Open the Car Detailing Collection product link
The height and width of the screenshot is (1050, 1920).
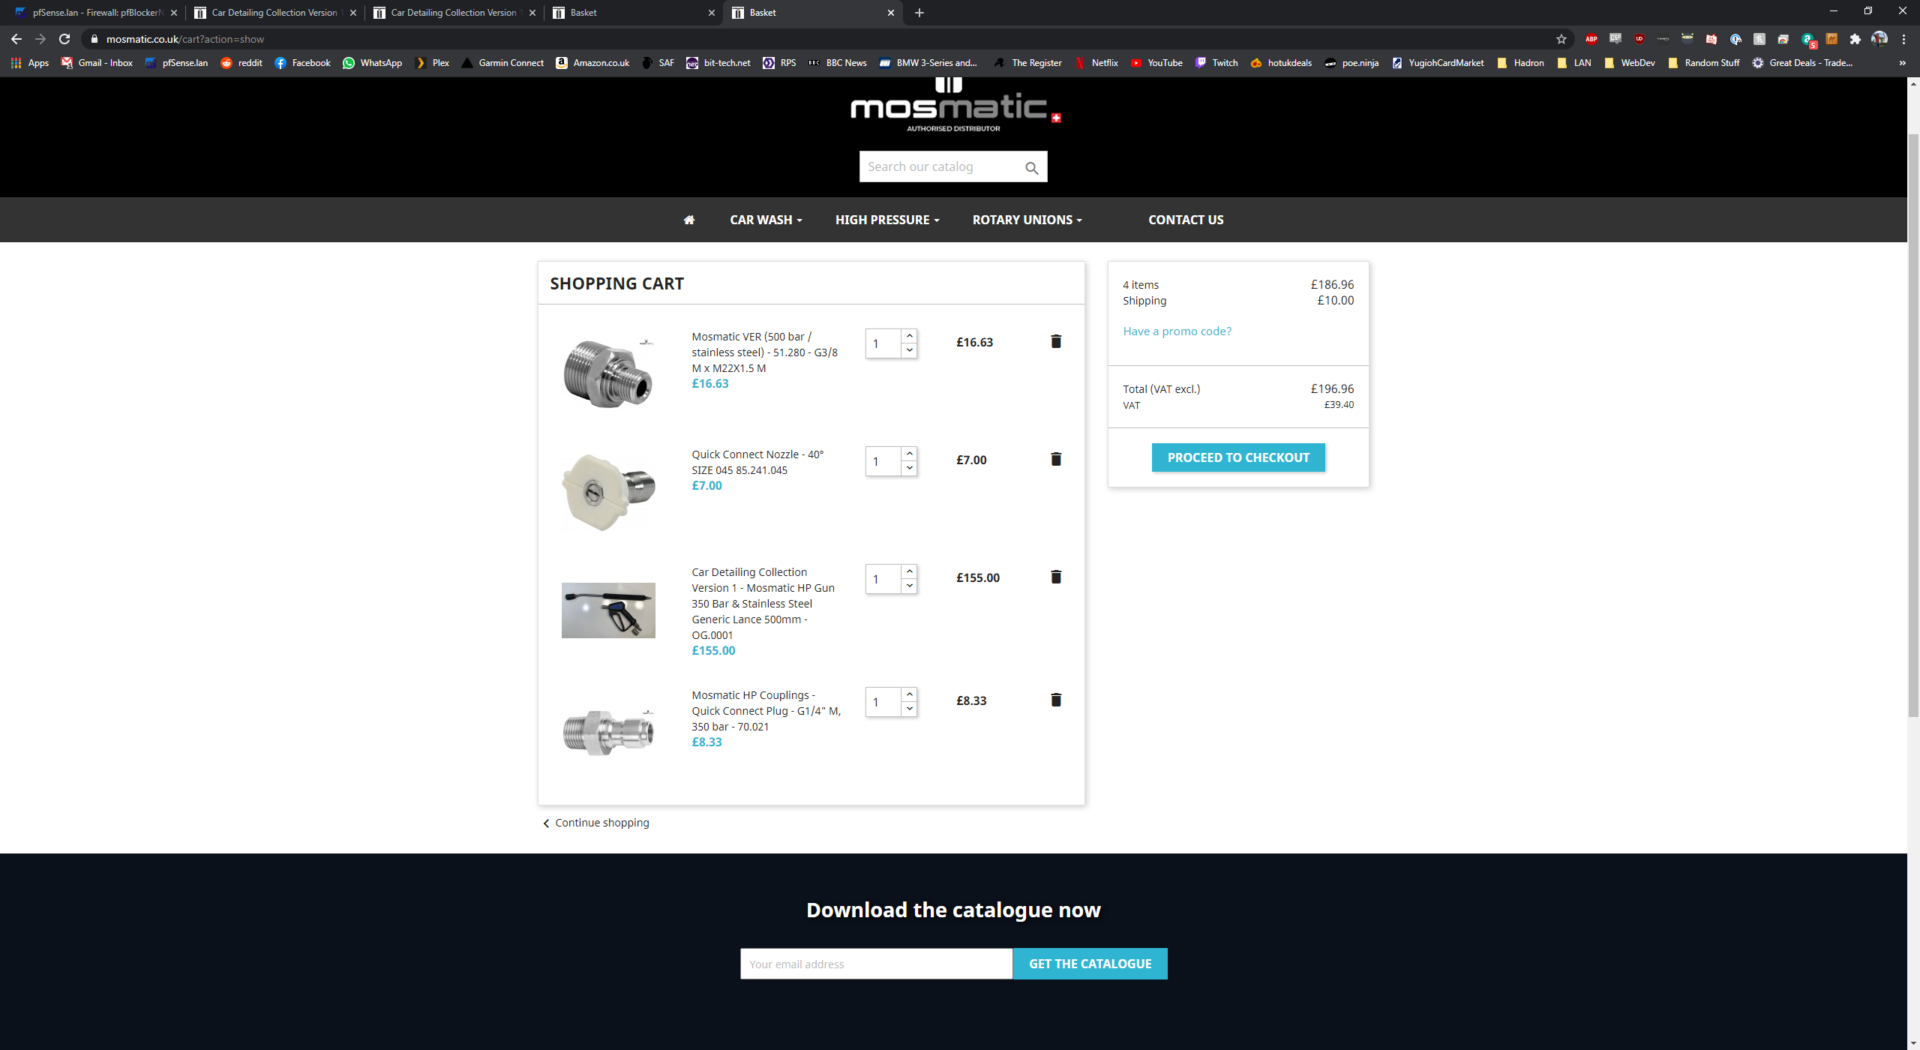pos(763,604)
